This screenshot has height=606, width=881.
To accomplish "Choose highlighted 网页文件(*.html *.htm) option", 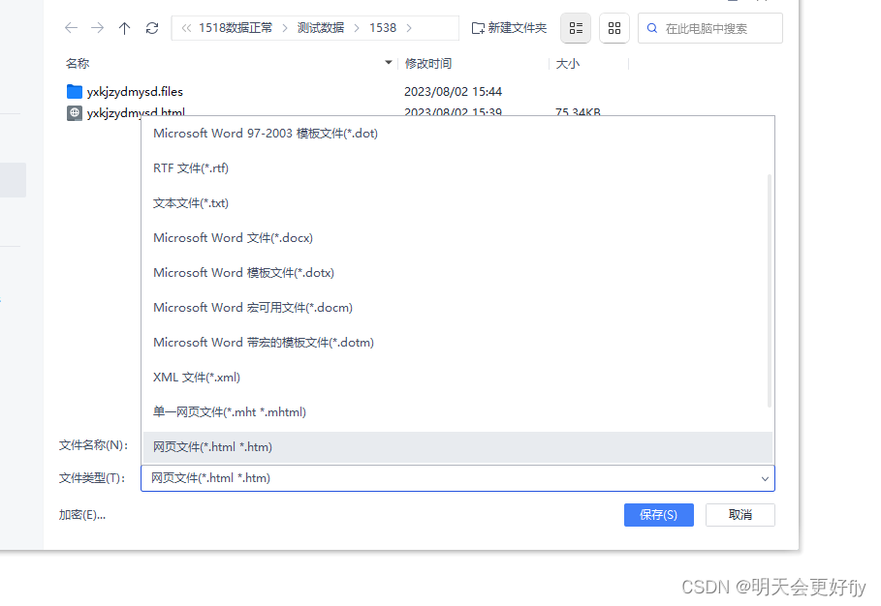I will 457,447.
